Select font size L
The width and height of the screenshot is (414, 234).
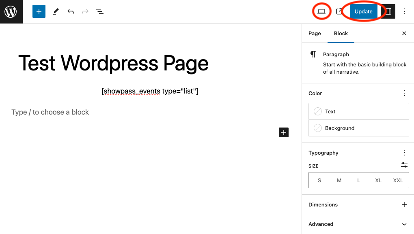[358, 180]
